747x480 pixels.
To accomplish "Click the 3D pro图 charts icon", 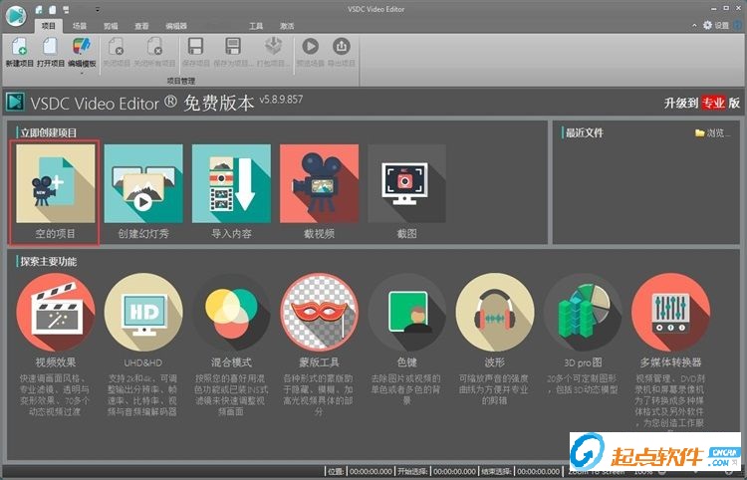I will [x=583, y=313].
